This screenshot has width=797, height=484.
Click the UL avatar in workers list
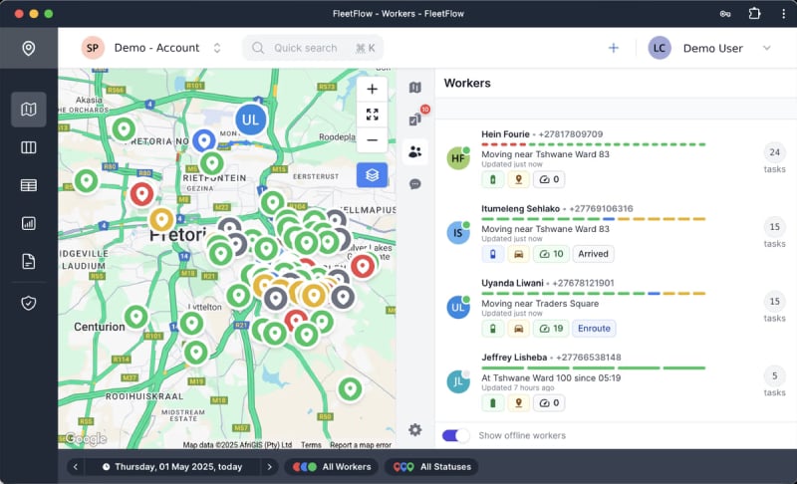pos(458,307)
